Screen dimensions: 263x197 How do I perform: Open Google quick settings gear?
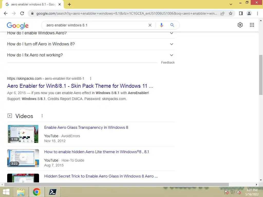tap(240, 25)
